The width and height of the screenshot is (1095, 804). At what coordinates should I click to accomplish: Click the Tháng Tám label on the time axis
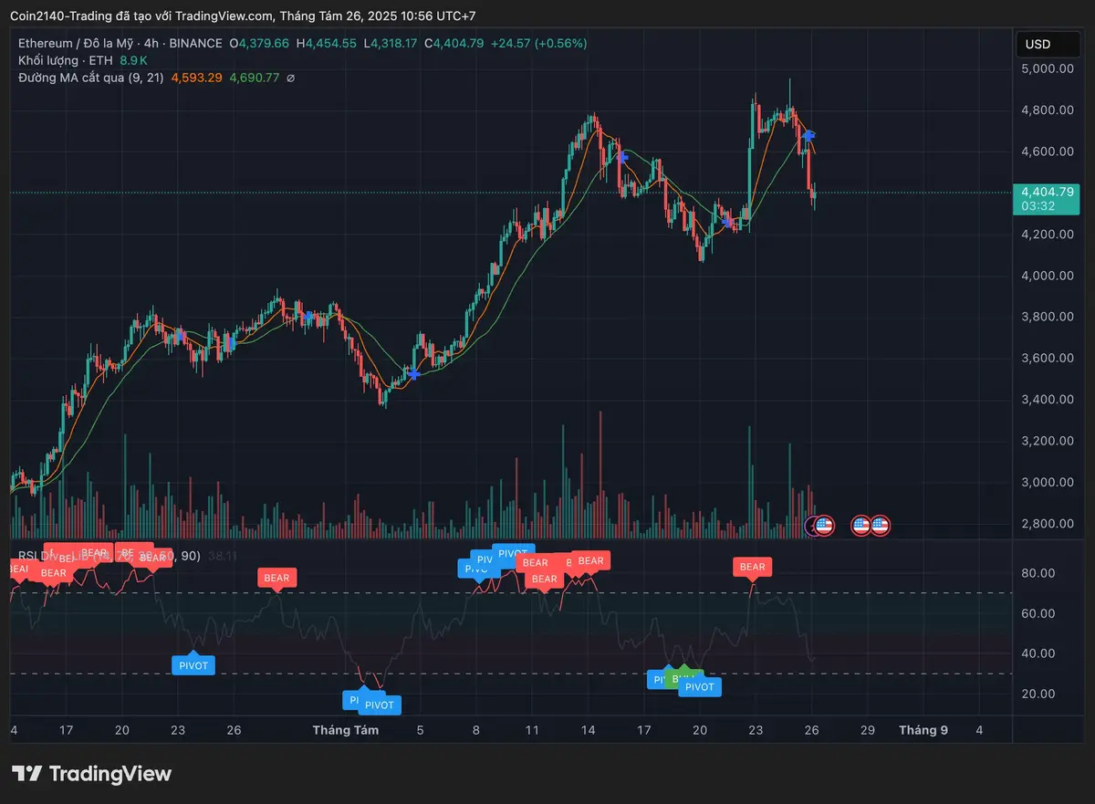(x=346, y=730)
